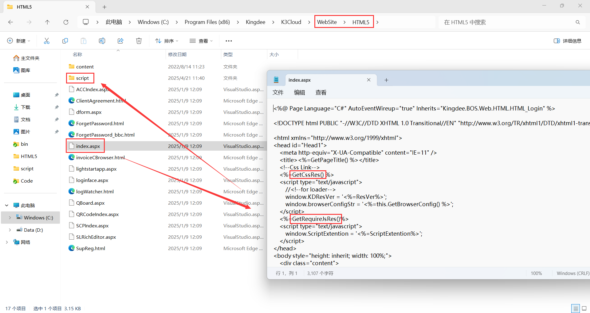Image resolution: width=590 pixels, height=313 pixels.
Task: Add a new Notepad tab
Action: coord(387,80)
